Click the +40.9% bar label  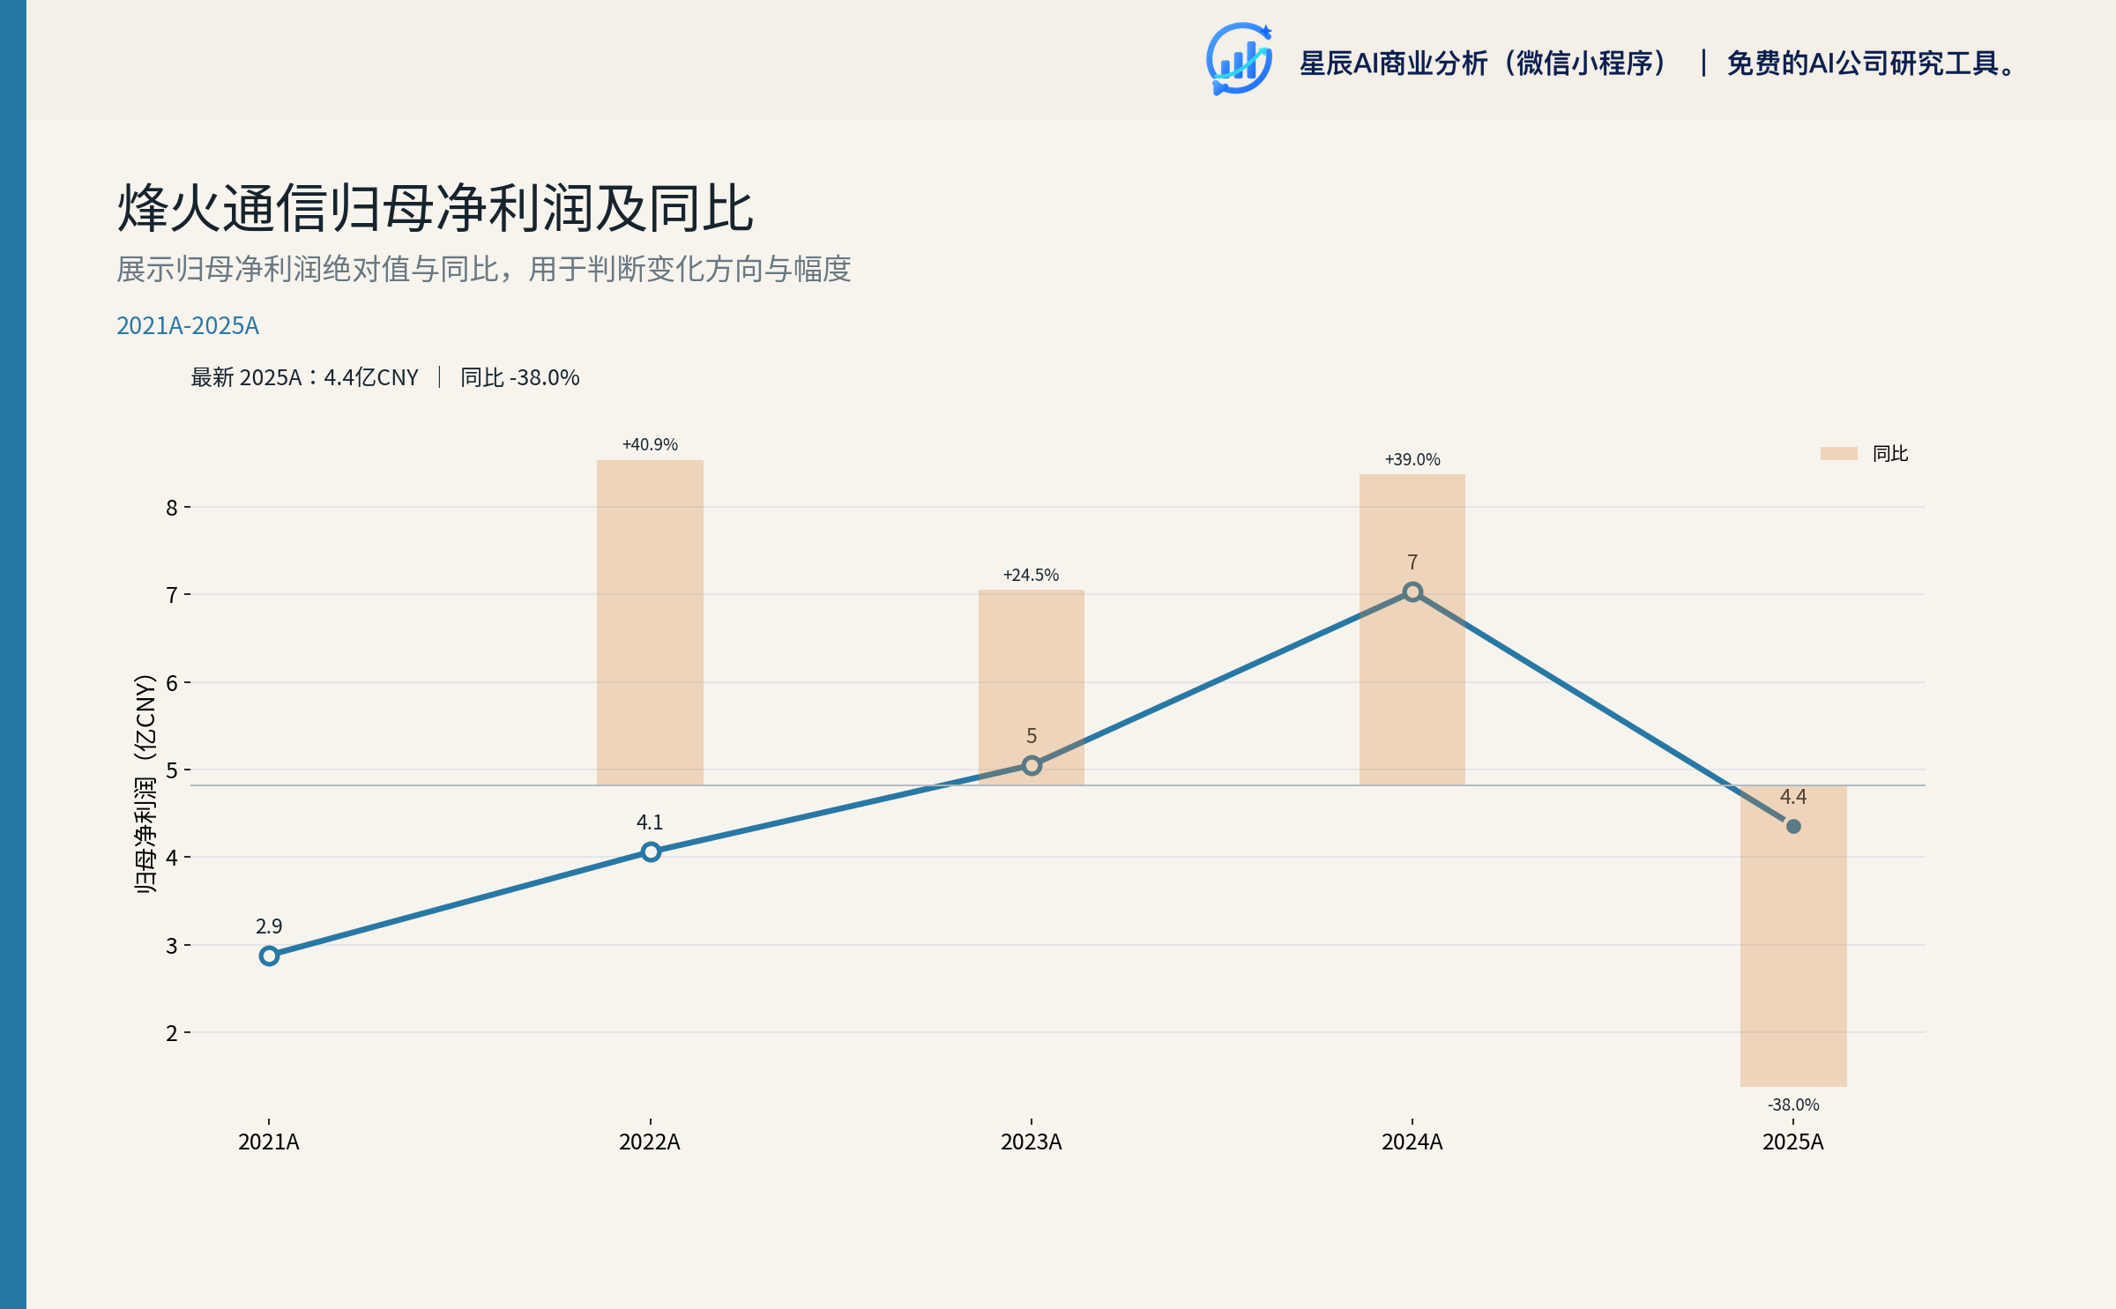tap(650, 444)
